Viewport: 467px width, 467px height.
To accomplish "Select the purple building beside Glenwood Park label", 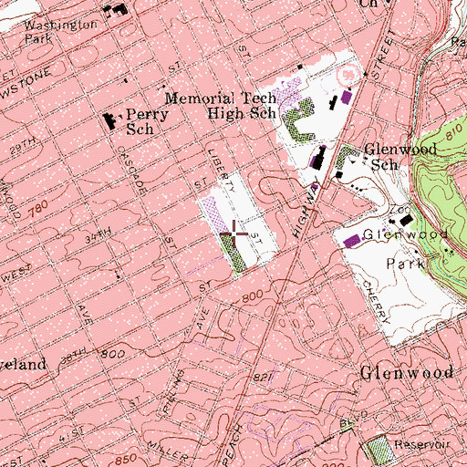I will (x=352, y=241).
